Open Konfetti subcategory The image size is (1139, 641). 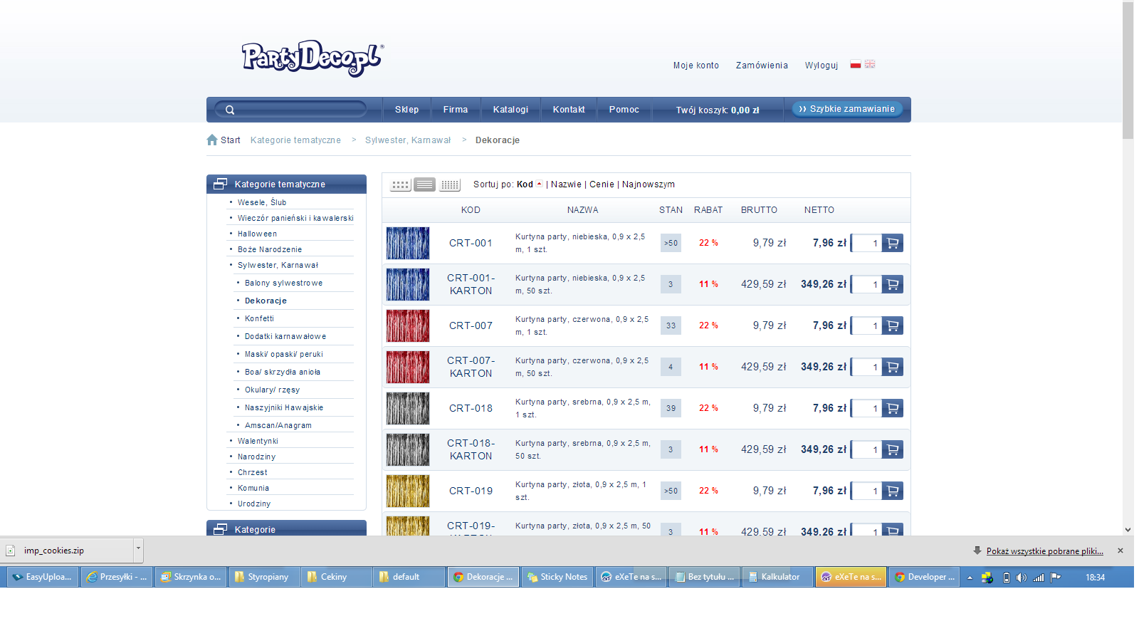(x=259, y=318)
